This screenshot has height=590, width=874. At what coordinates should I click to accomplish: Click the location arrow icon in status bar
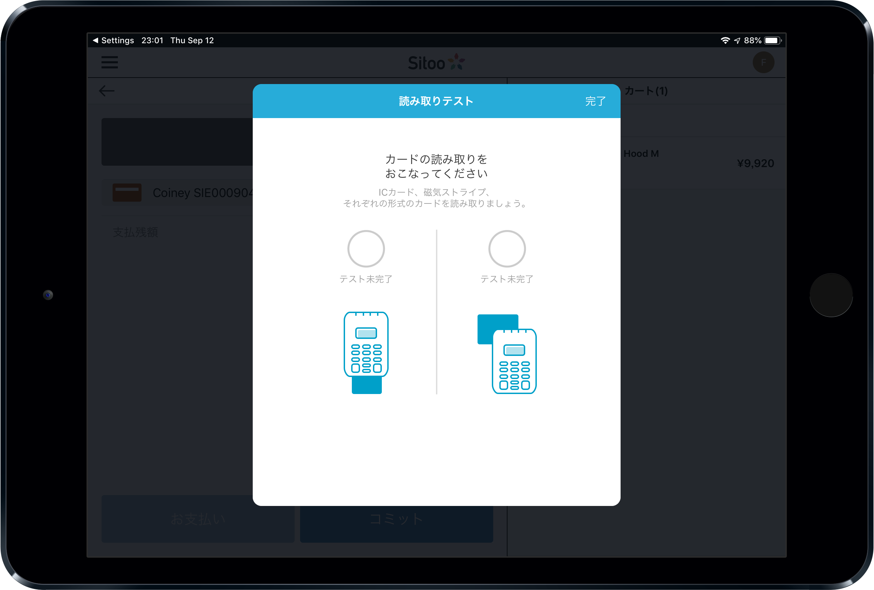[x=737, y=40]
